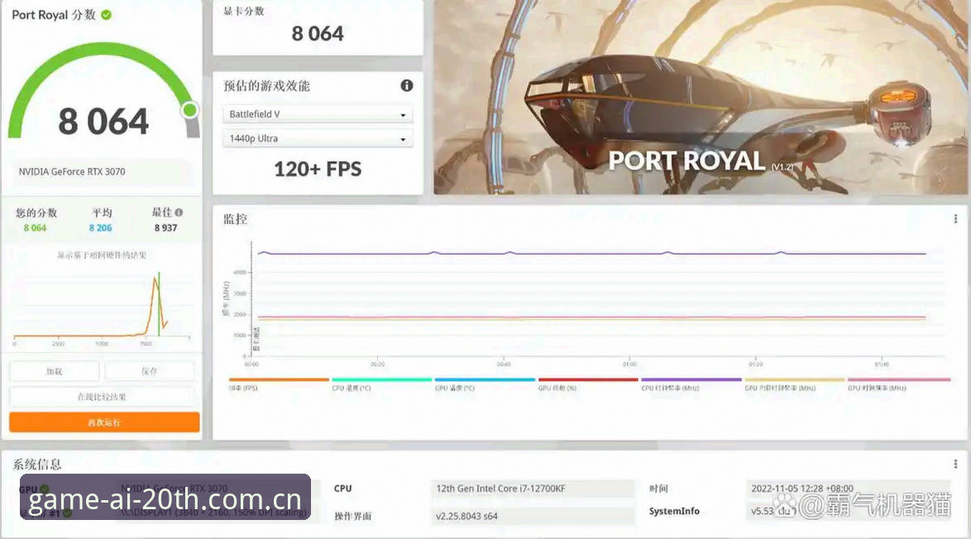Screen dimensions: 971x539
Task: Click the green gauge score indicator dot
Action: click(x=189, y=110)
